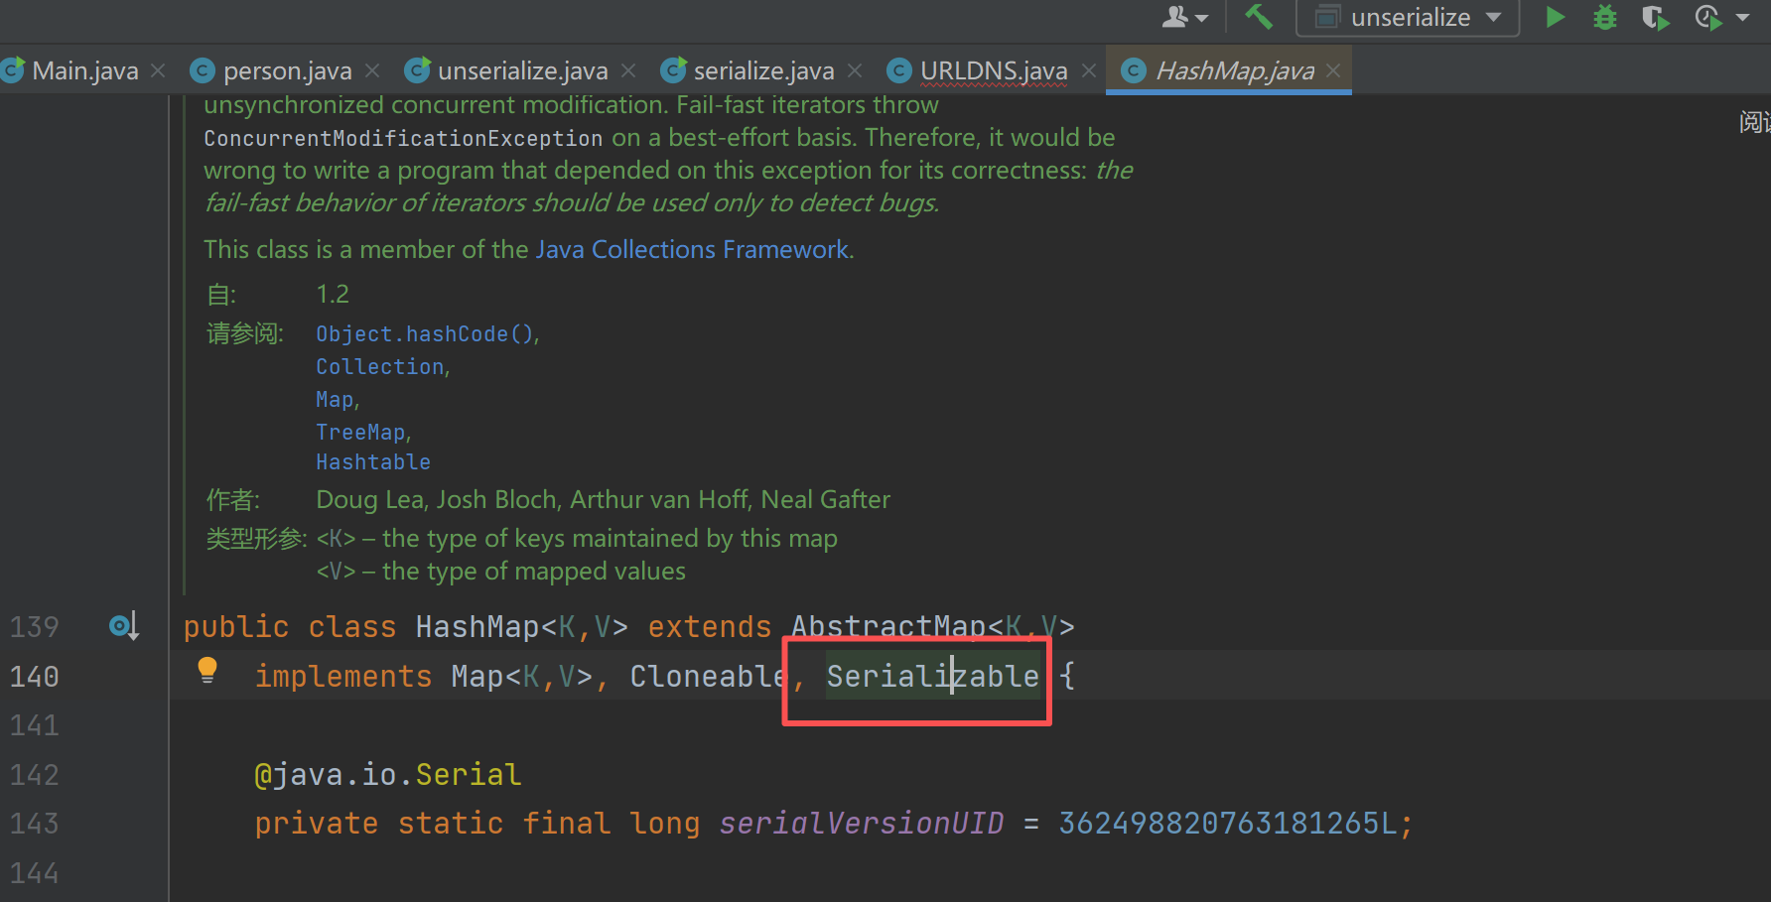Start debugging with the bug icon
The width and height of the screenshot is (1771, 902).
coord(1604,17)
